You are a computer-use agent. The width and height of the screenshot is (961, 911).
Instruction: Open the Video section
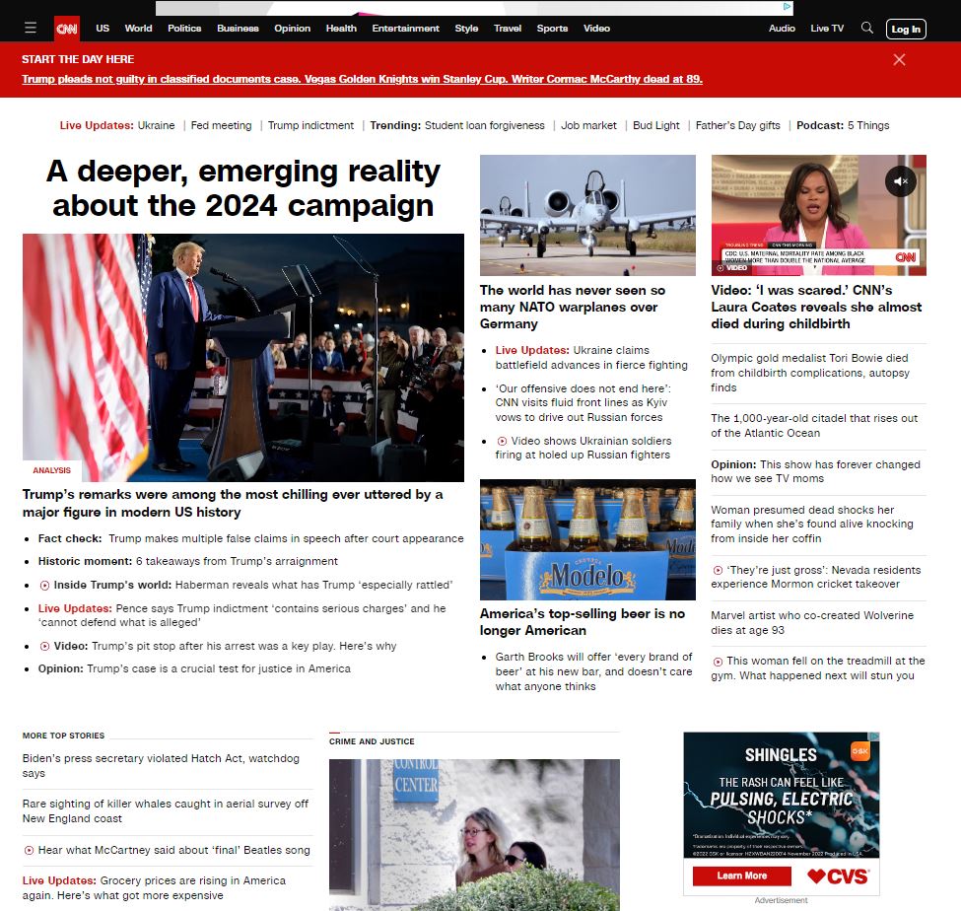(597, 29)
